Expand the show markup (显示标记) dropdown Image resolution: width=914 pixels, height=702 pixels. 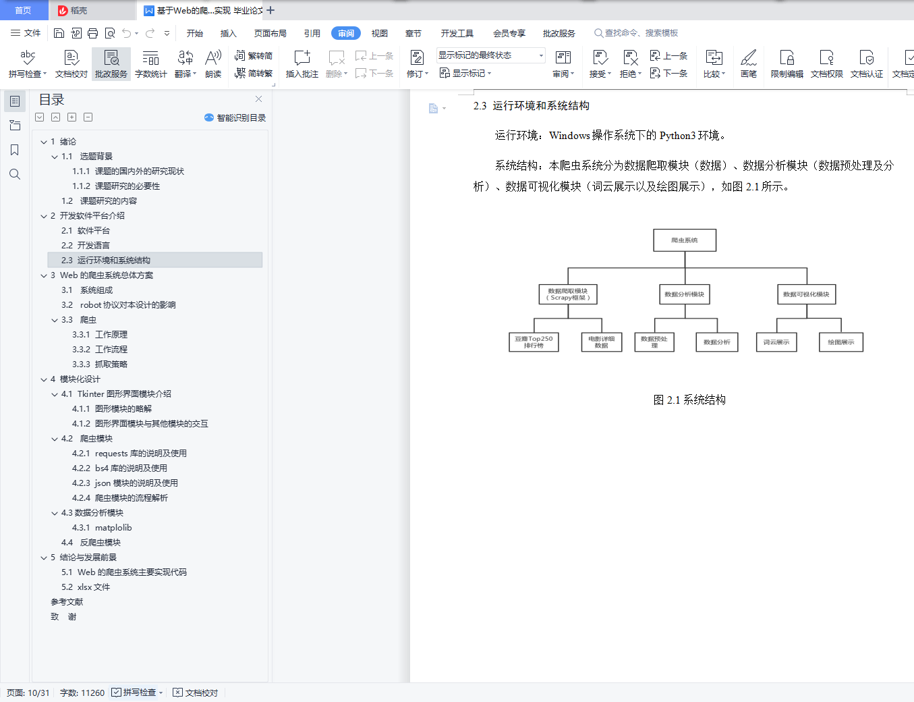pyautogui.click(x=465, y=73)
